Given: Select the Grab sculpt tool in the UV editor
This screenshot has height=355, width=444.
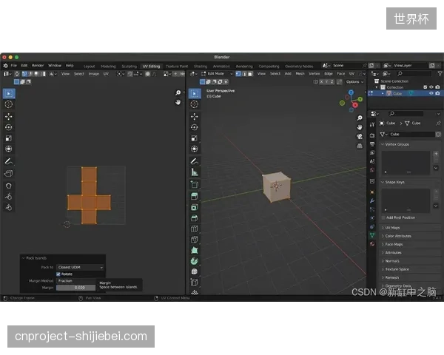Looking at the screenshot, I should click(x=9, y=186).
